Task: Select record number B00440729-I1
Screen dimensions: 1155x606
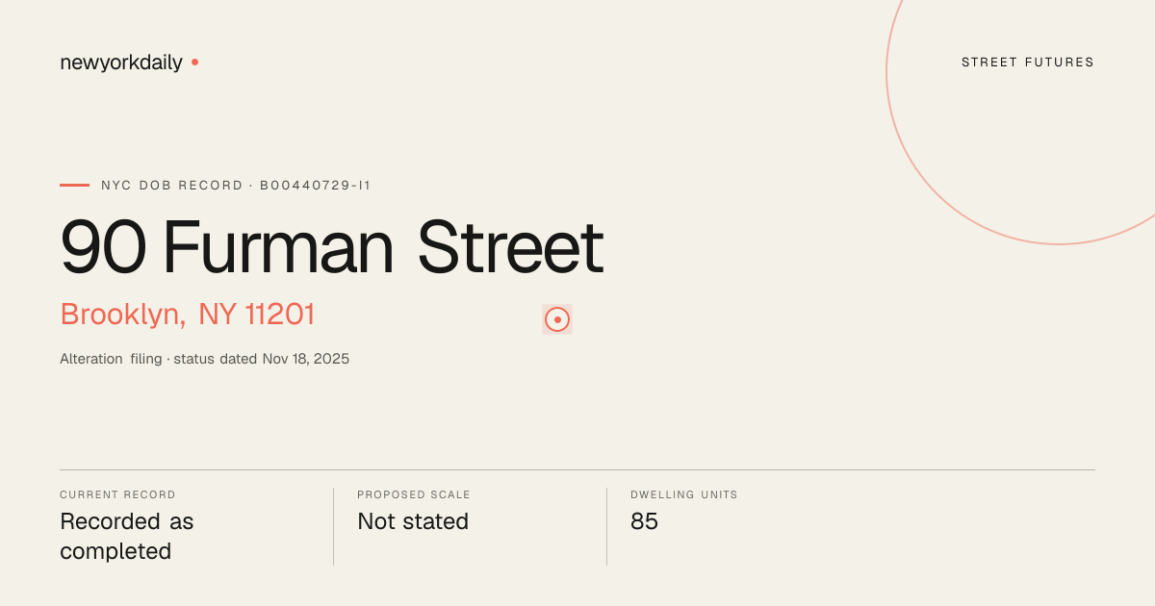Action: pos(316,185)
